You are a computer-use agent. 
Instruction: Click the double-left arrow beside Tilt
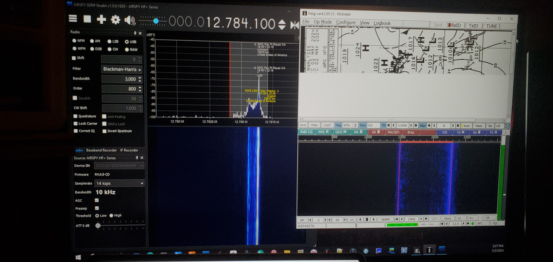point(389,126)
